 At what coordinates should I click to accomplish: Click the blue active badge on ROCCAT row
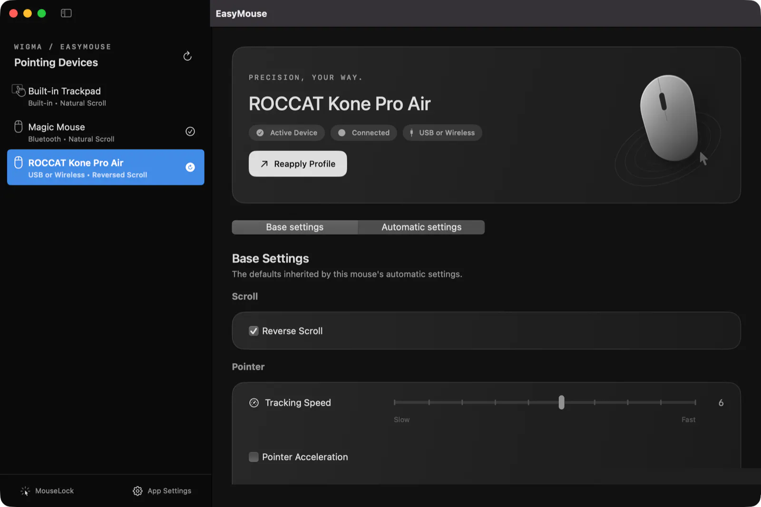point(190,167)
